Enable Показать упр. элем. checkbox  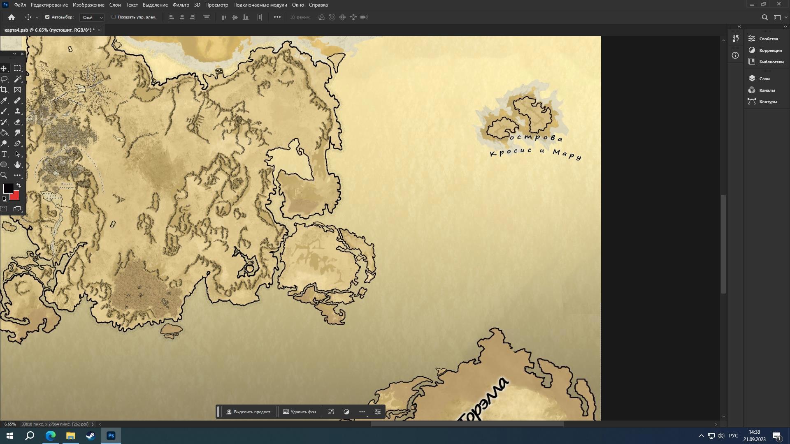[x=114, y=17]
